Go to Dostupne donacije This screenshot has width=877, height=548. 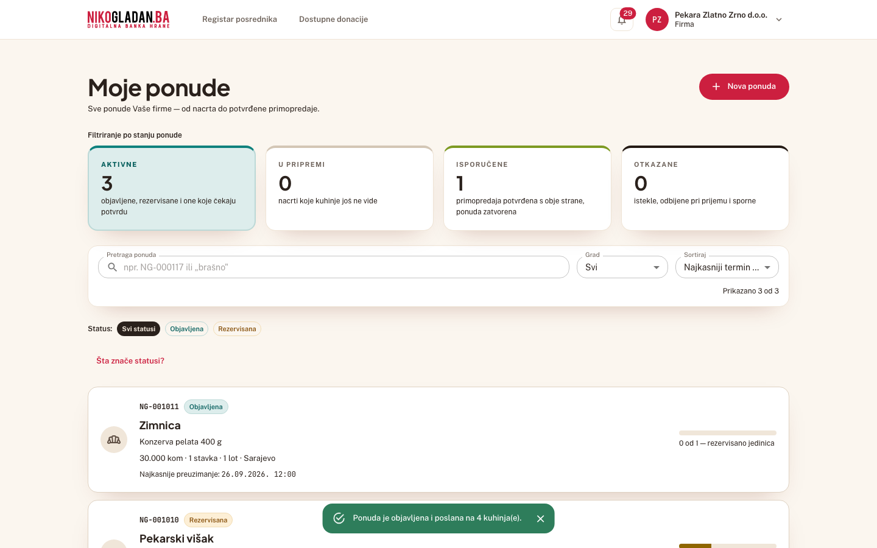coord(334,19)
